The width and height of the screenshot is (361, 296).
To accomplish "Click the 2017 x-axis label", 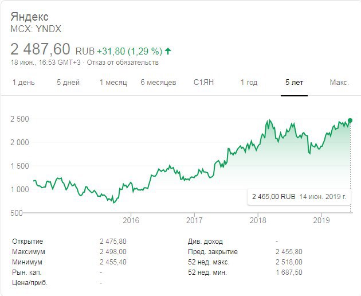I will click(x=194, y=220).
